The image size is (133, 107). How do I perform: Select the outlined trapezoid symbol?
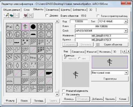tap(10, 81)
